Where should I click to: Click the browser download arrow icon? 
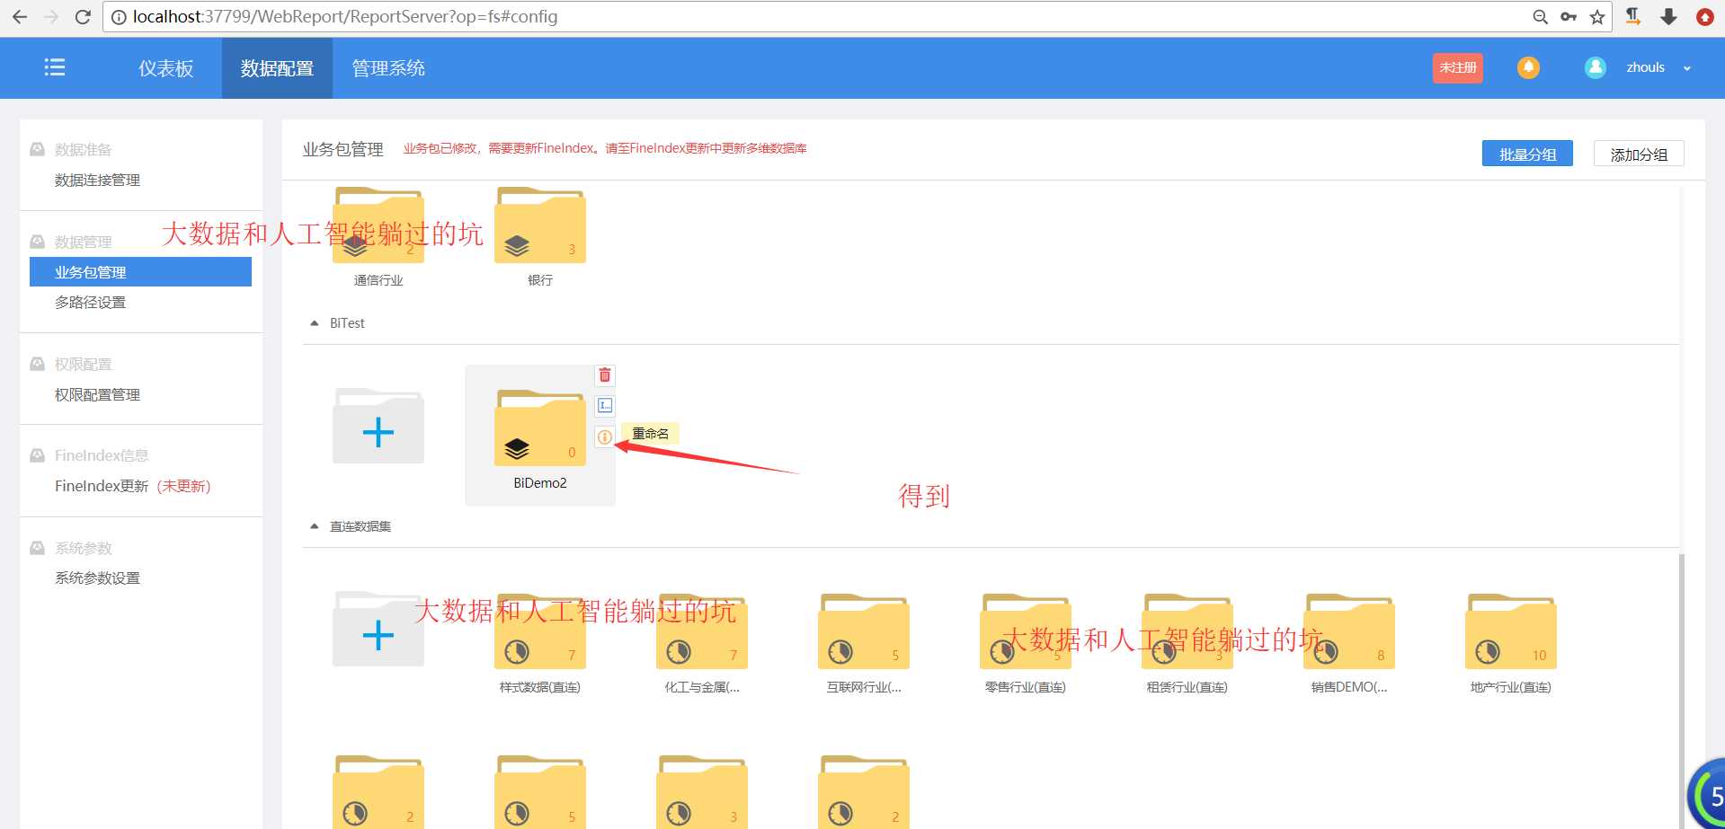click(1669, 17)
